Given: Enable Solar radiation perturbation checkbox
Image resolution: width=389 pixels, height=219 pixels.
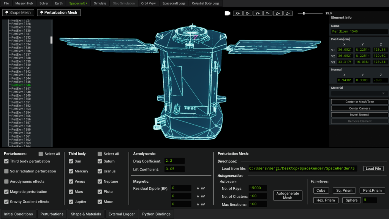Looking at the screenshot, I should pos(6,172).
